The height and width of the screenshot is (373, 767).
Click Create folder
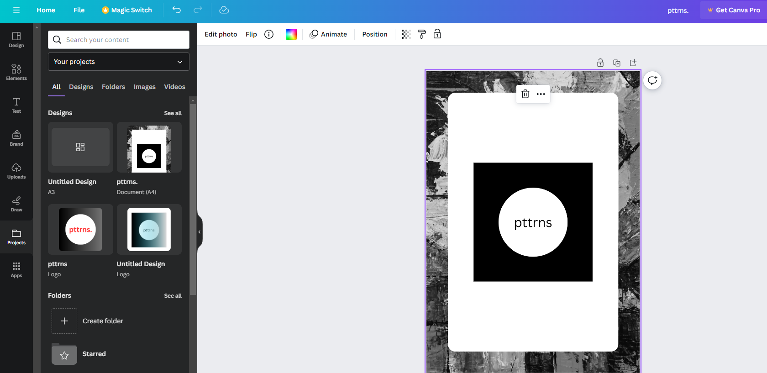coord(87,321)
